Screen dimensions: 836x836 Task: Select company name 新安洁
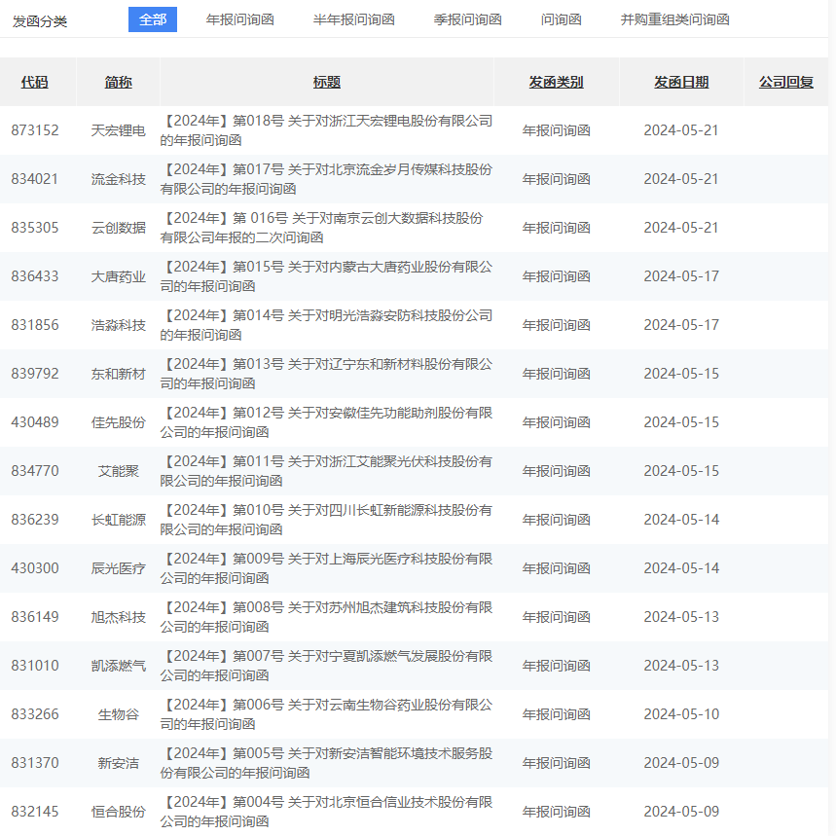[x=119, y=763]
